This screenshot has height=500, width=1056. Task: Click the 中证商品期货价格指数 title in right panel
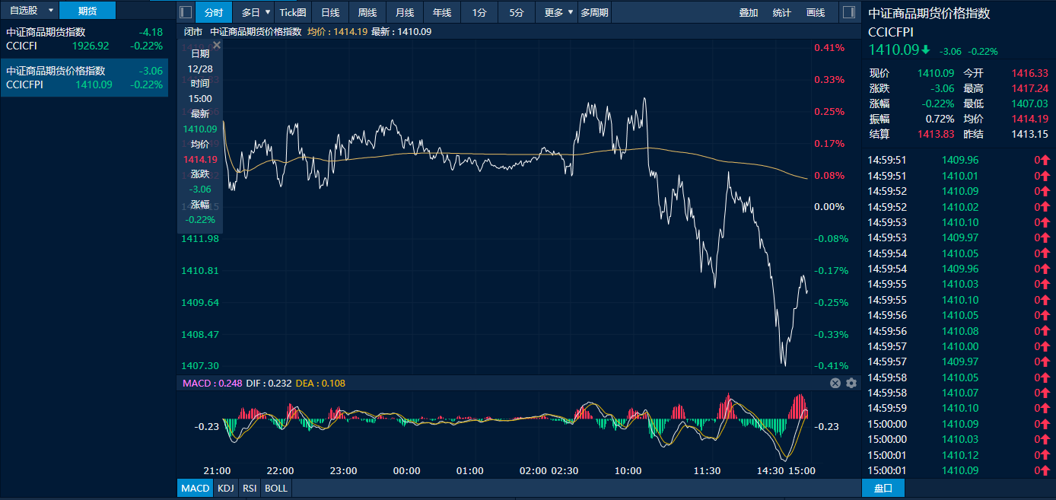[x=930, y=14]
